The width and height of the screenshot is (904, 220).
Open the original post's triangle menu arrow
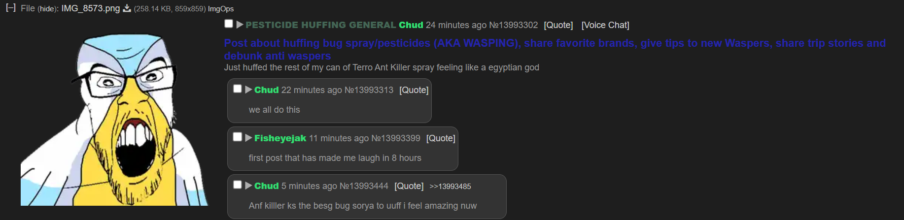(x=240, y=25)
